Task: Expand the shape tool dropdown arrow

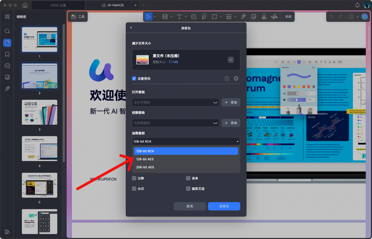Action: click(x=221, y=17)
